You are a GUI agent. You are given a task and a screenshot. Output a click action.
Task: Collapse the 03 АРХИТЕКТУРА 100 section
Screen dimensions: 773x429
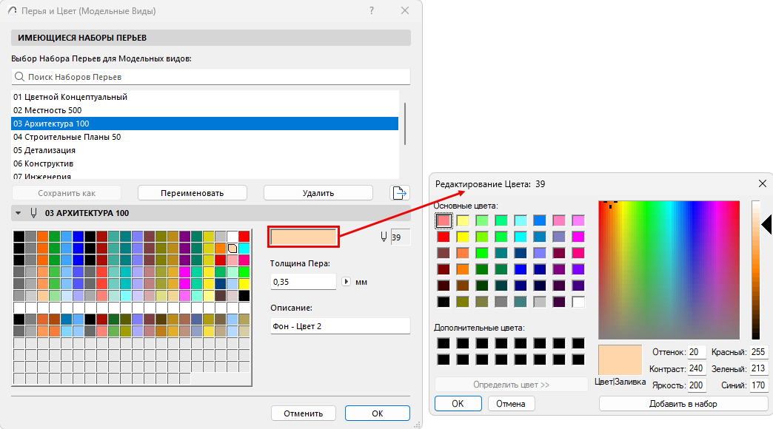click(x=16, y=213)
